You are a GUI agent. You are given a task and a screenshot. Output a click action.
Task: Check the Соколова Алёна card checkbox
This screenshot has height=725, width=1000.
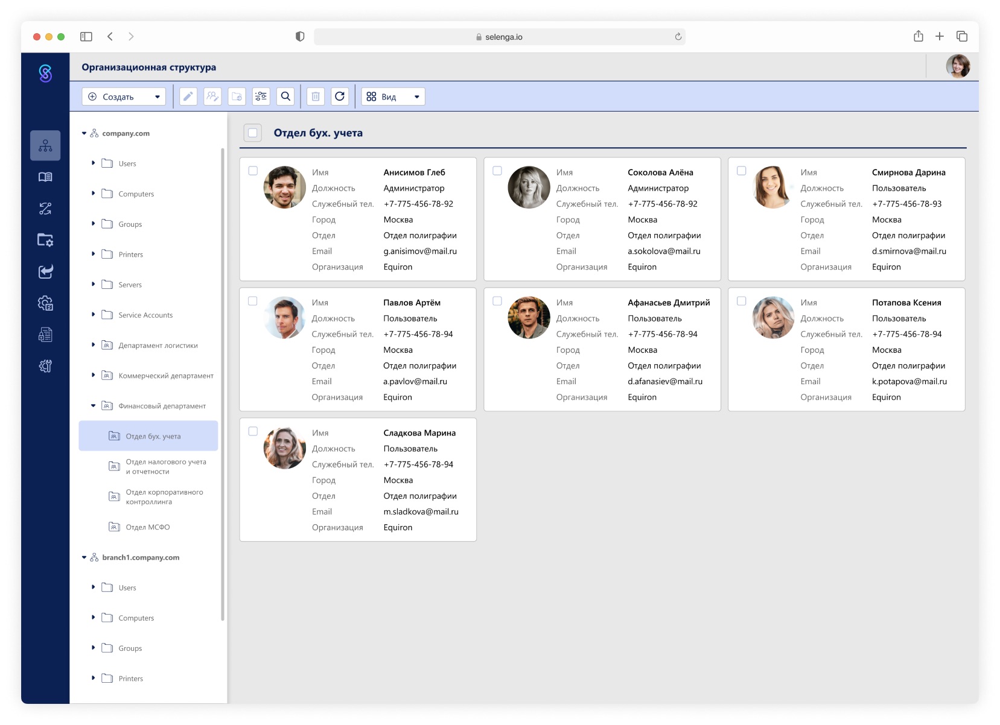(497, 171)
